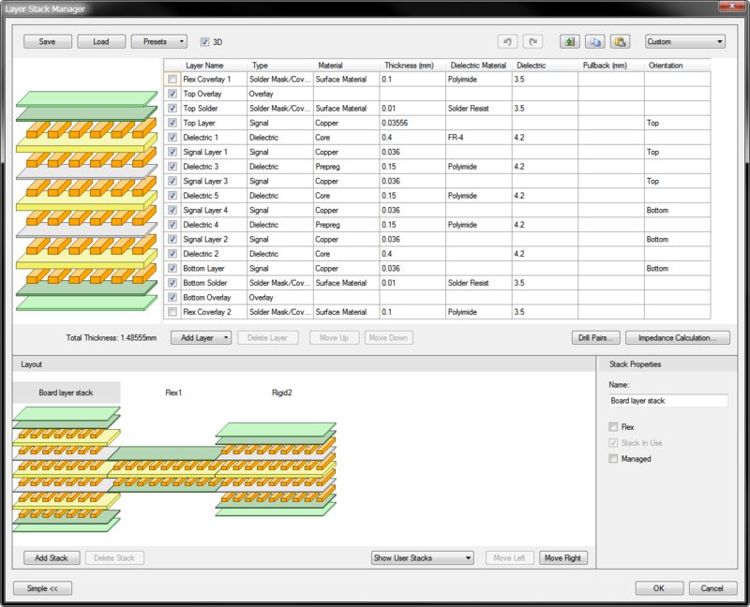Viewport: 750px width, 607px height.
Task: Click the undo arrow icon
Action: [507, 41]
